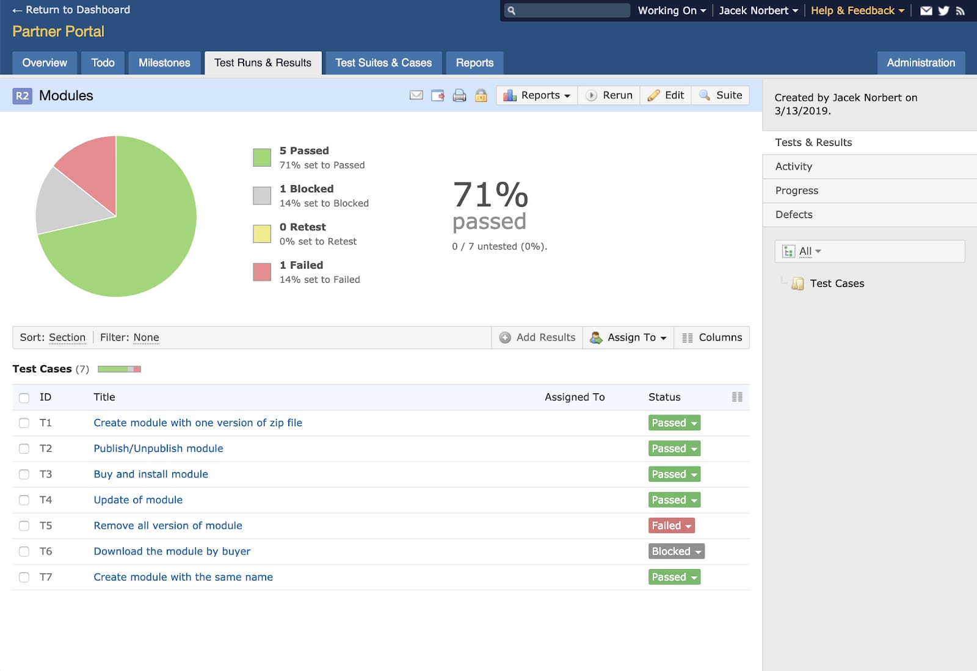Toggle the select-all checkbox in table header
This screenshot has height=671, width=977.
(24, 397)
